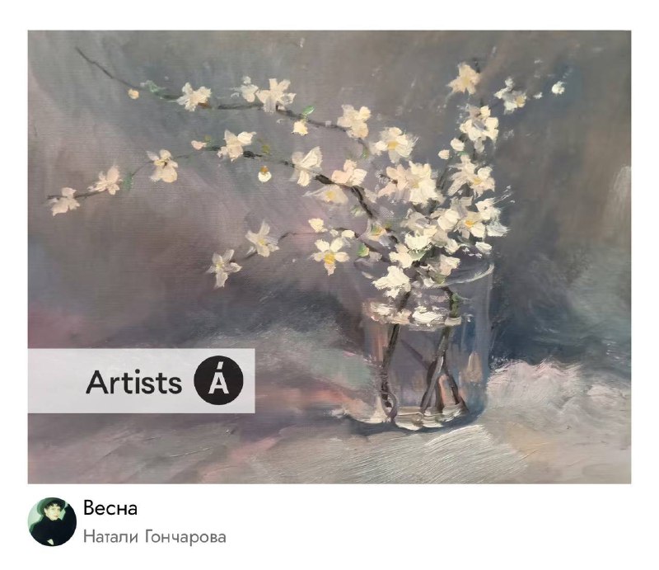Click the small flower bud at the painting's center
This screenshot has height=570, width=659.
coord(264,174)
